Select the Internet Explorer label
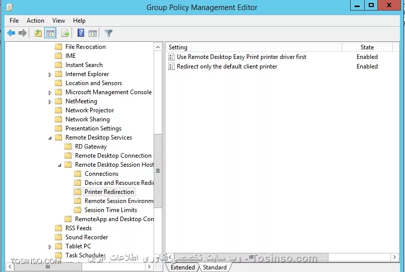405x272 pixels. click(87, 74)
